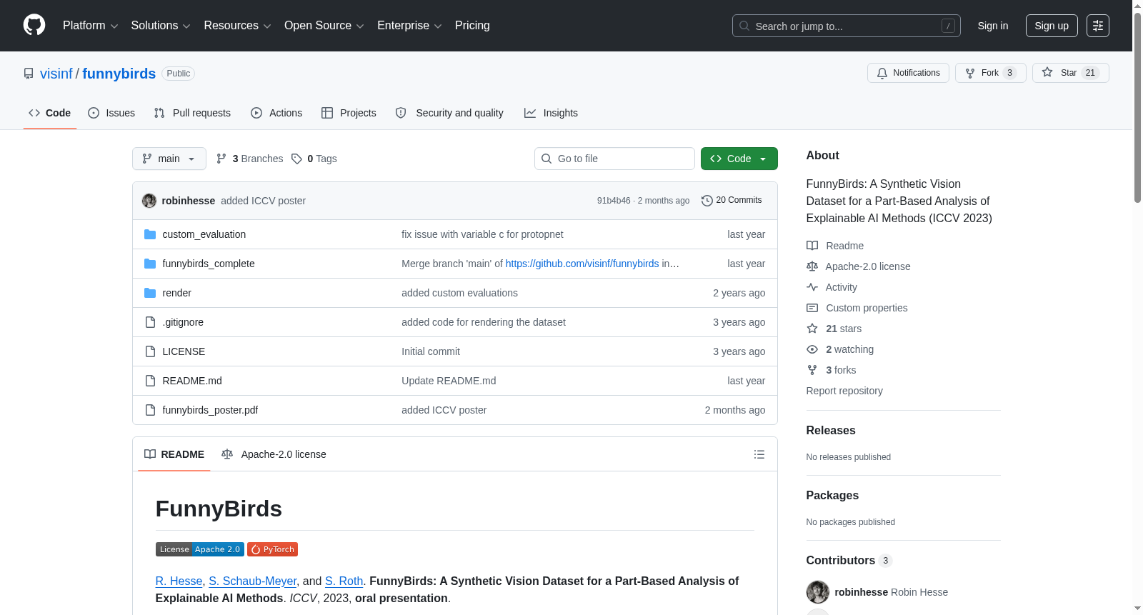
Task: Click the scale icon beside Apache-2.0 license
Action: [x=812, y=266]
